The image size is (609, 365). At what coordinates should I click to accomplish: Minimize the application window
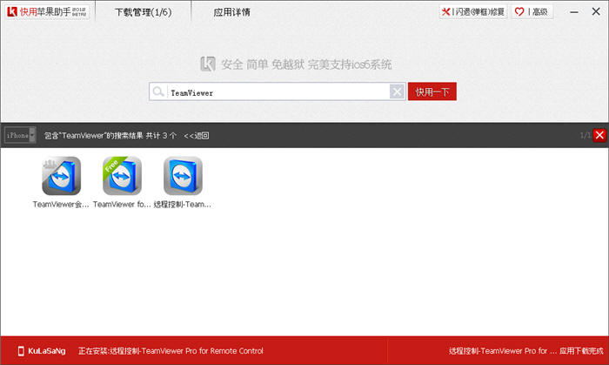[574, 12]
